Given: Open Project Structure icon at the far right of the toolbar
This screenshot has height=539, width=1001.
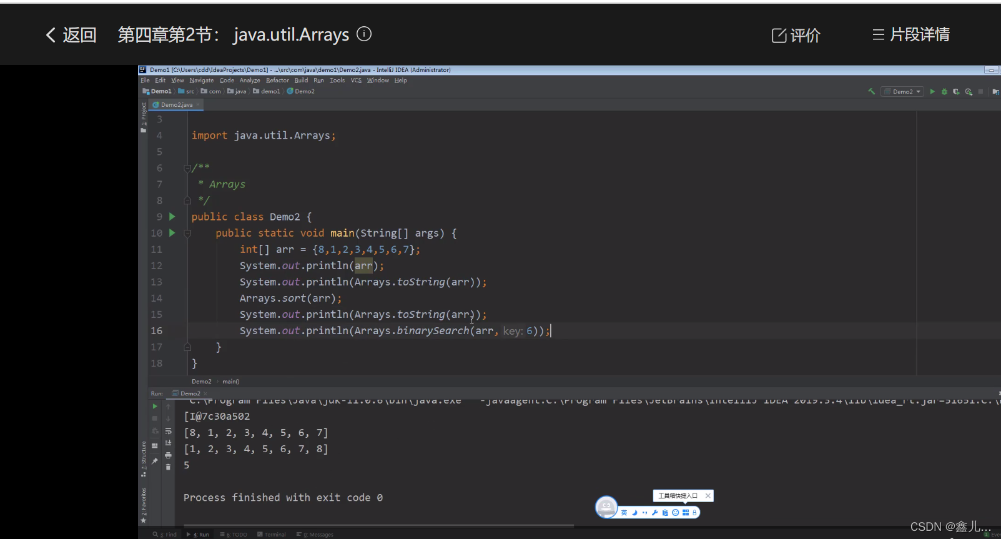Looking at the screenshot, I should pos(995,92).
